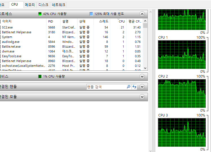Screen dimensions: 211x152
Task: Go to the 네트워크 tab
Action: pos(59,5)
